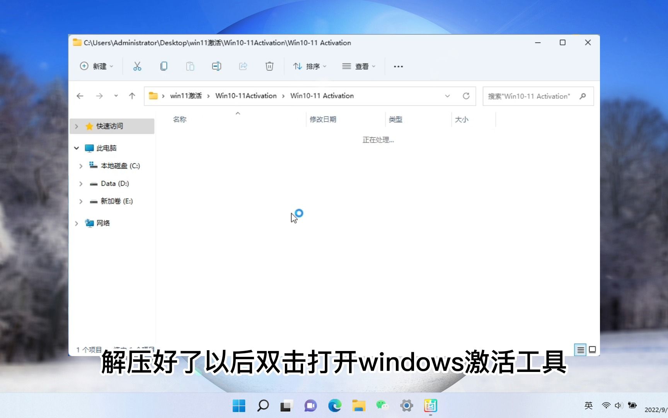Select 此电脑 in the navigation pane
The height and width of the screenshot is (418, 668).
106,148
